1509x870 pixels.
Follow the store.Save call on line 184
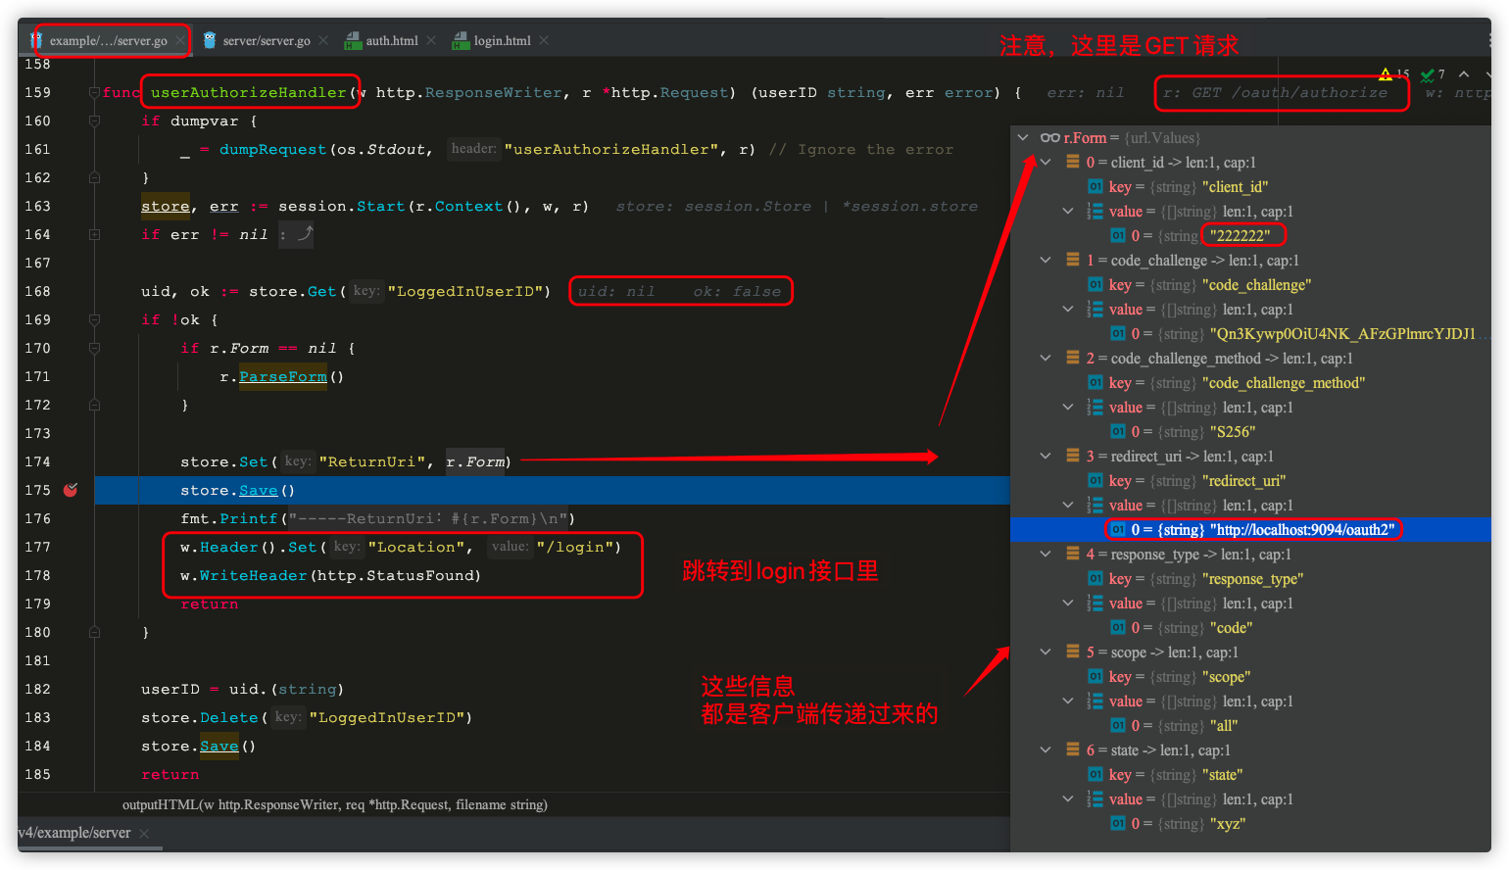[x=219, y=747]
